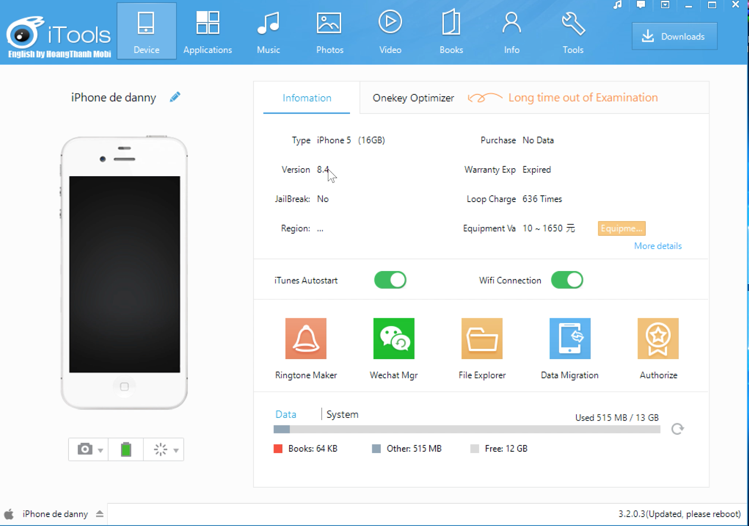
Task: Click the 'Other: 515 MB' legend label
Action: (x=414, y=449)
